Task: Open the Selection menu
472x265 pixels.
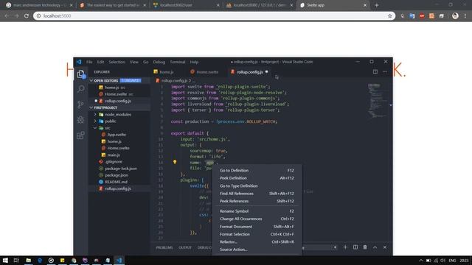Action: coord(117,62)
